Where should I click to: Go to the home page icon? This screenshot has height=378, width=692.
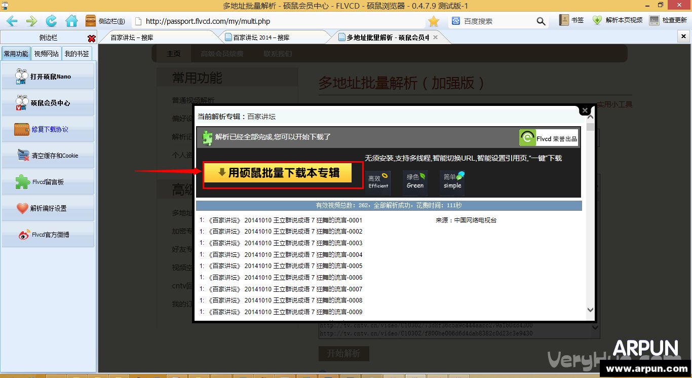(x=71, y=21)
